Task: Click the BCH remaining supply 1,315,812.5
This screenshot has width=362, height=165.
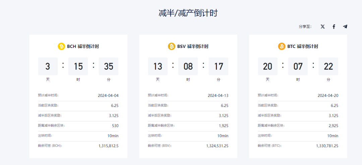Action: click(x=109, y=146)
